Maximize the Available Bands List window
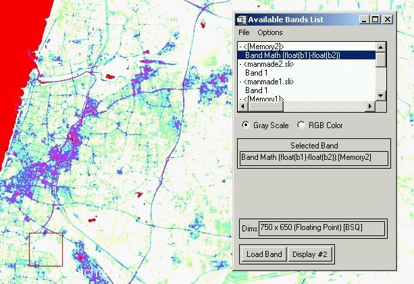The width and height of the screenshot is (414, 284). point(376,20)
